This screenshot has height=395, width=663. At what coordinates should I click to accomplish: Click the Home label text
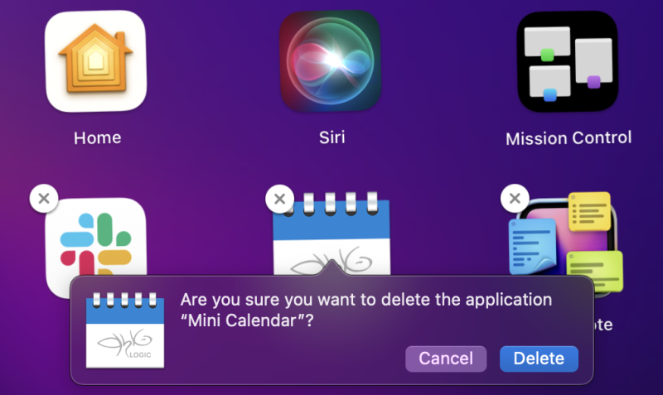(97, 137)
